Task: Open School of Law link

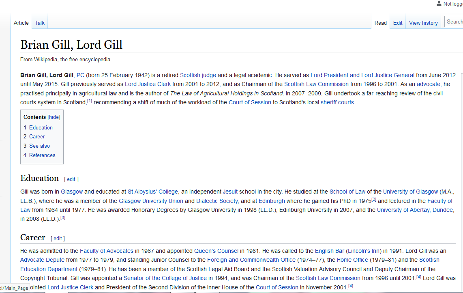Action: [347, 192]
